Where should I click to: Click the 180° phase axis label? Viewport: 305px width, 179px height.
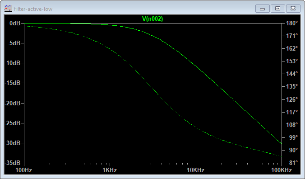coord(292,23)
